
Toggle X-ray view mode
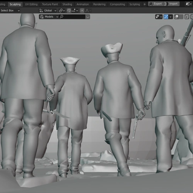click(x=187, y=17)
